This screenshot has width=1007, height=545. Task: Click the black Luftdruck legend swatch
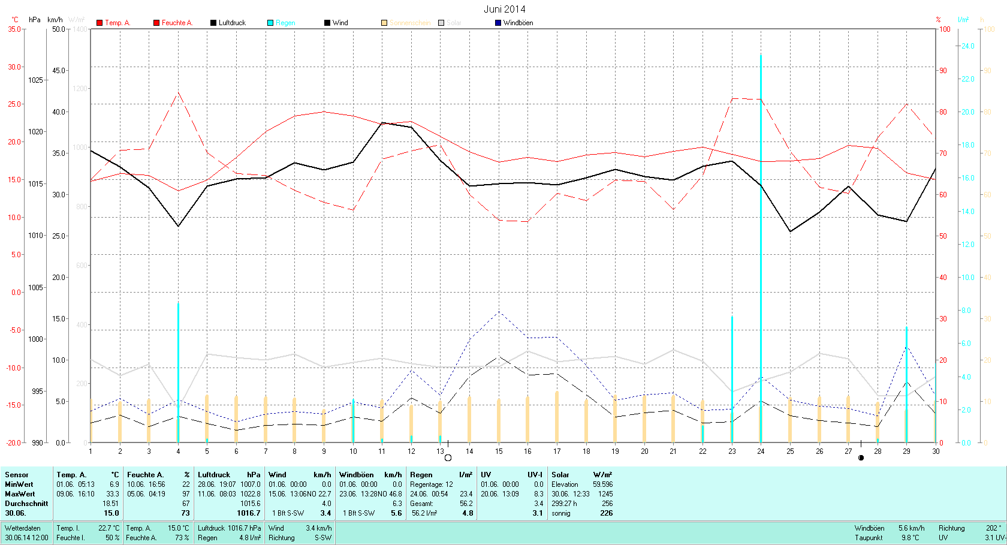[x=213, y=23]
